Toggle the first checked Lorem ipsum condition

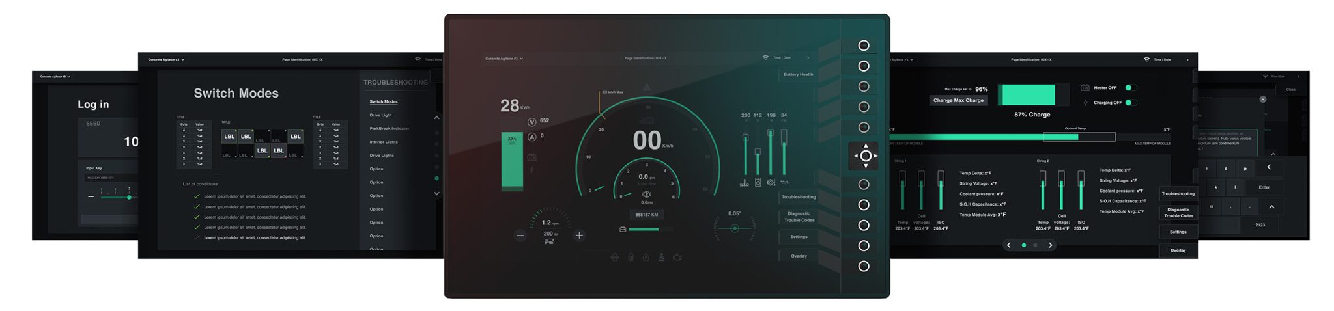click(197, 196)
